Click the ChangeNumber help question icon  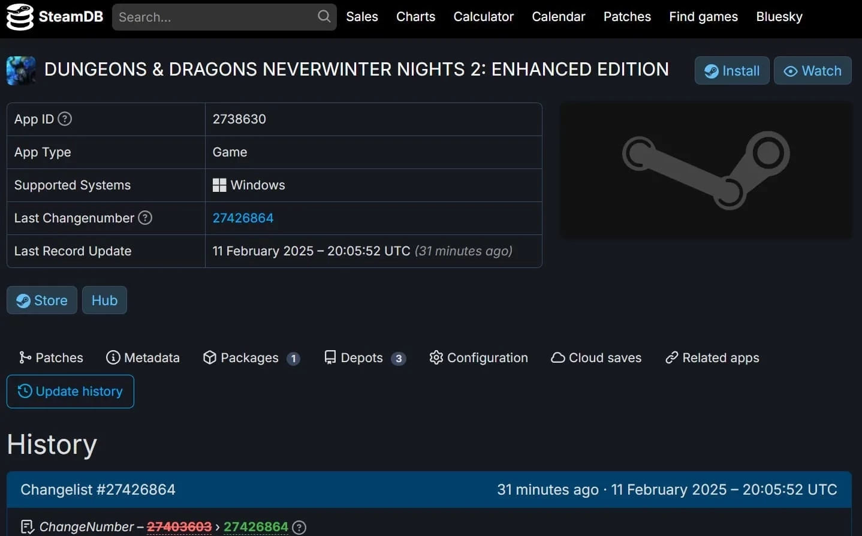pos(299,527)
